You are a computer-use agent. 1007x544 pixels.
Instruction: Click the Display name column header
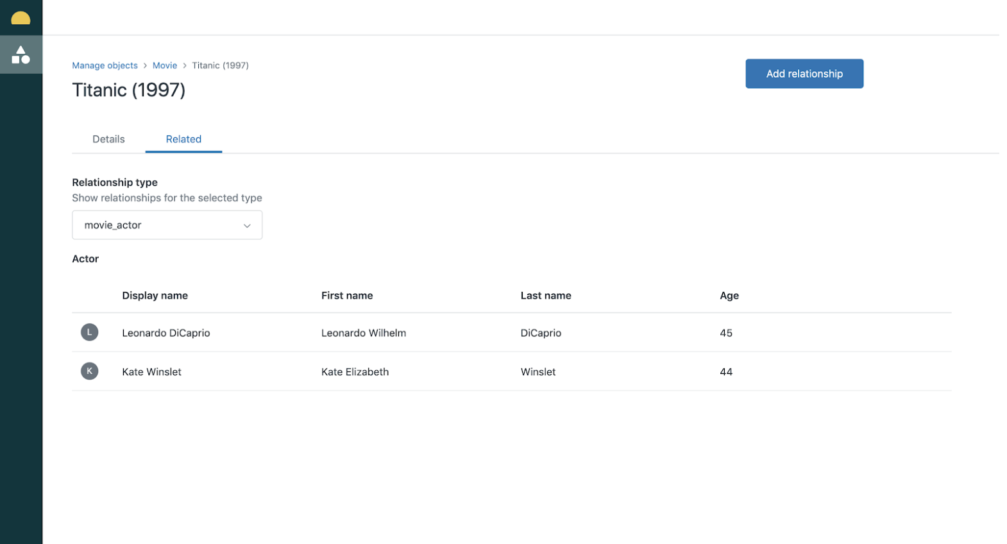click(x=155, y=296)
